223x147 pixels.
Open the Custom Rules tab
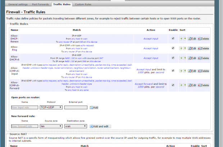83,4
